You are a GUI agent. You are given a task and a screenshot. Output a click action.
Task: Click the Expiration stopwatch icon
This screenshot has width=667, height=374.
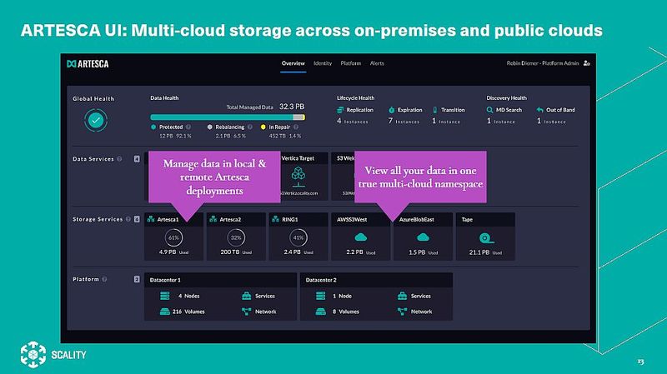click(391, 110)
